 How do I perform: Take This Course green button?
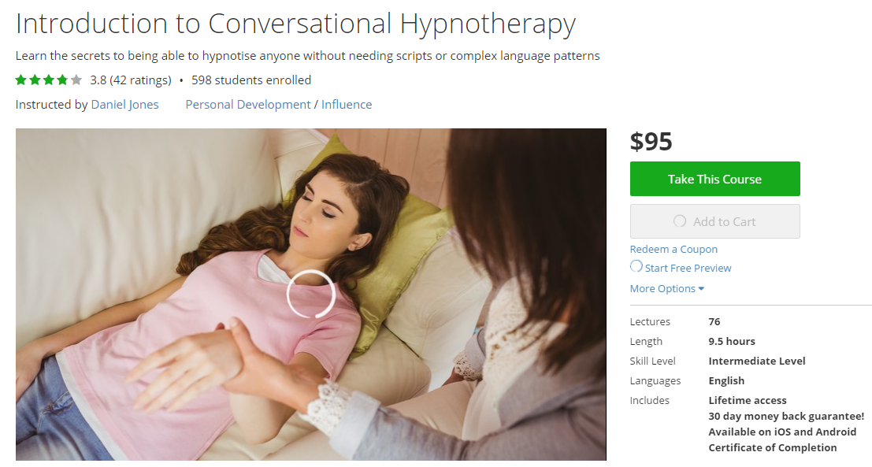click(714, 179)
